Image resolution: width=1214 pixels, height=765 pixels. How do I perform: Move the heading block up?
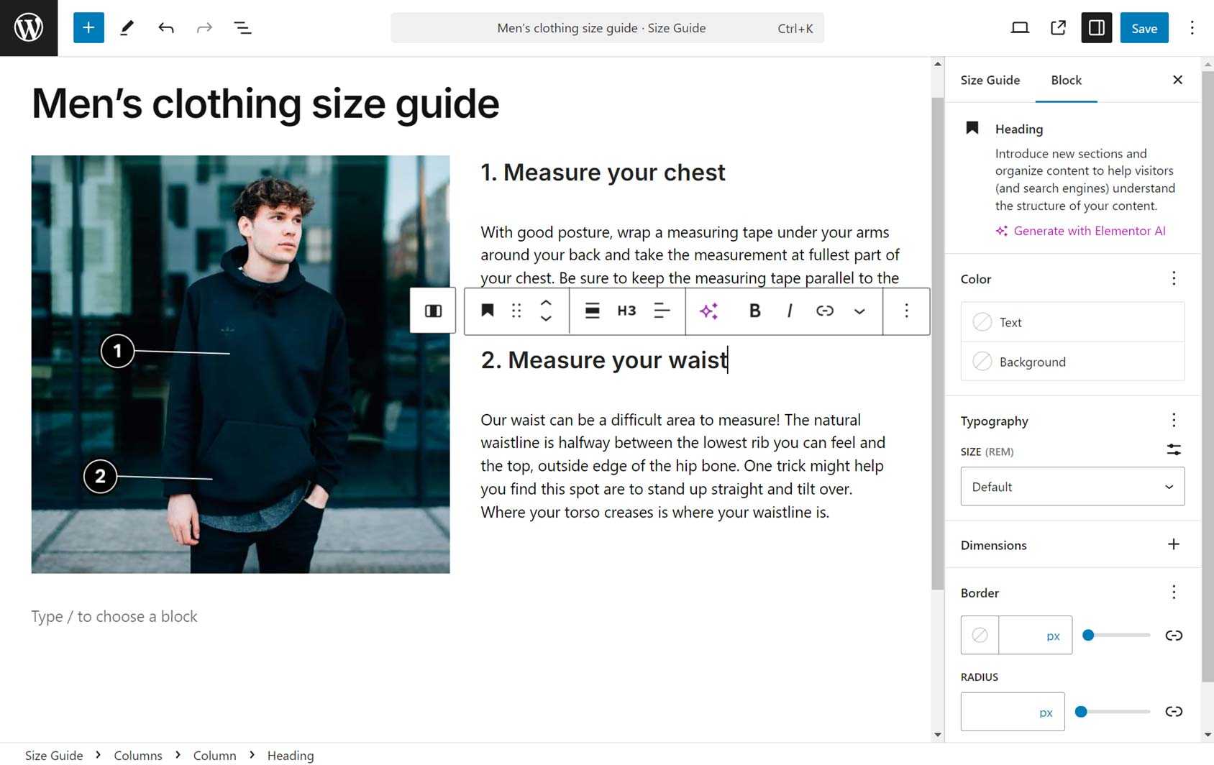(x=546, y=303)
